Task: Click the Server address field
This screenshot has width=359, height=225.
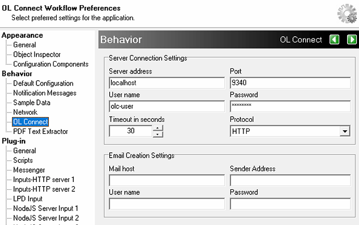Action: [x=167, y=83]
